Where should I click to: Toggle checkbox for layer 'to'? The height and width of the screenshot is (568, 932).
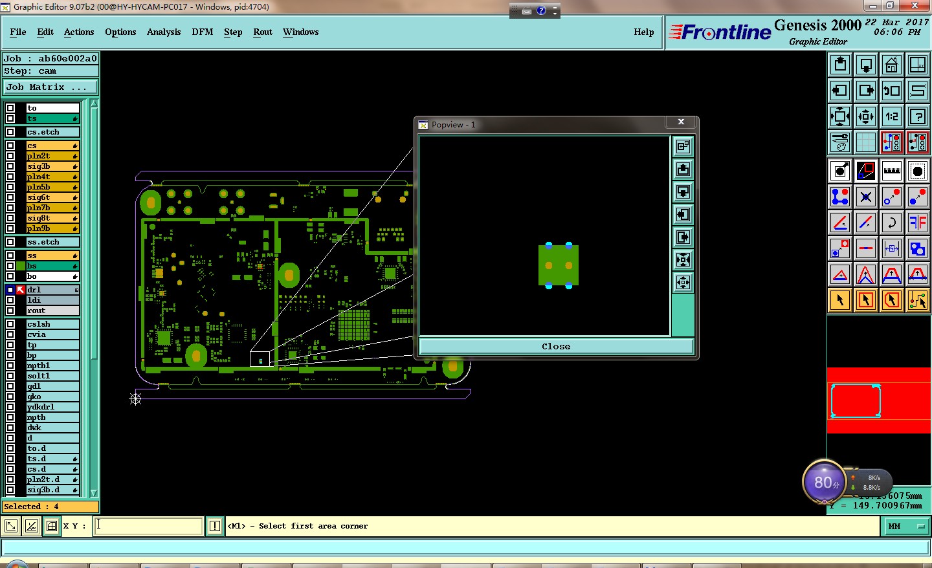tap(10, 108)
